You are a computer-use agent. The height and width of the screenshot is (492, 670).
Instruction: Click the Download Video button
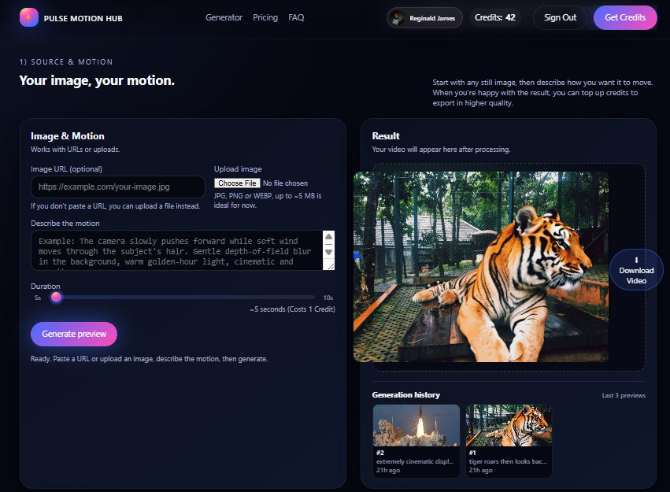click(636, 269)
